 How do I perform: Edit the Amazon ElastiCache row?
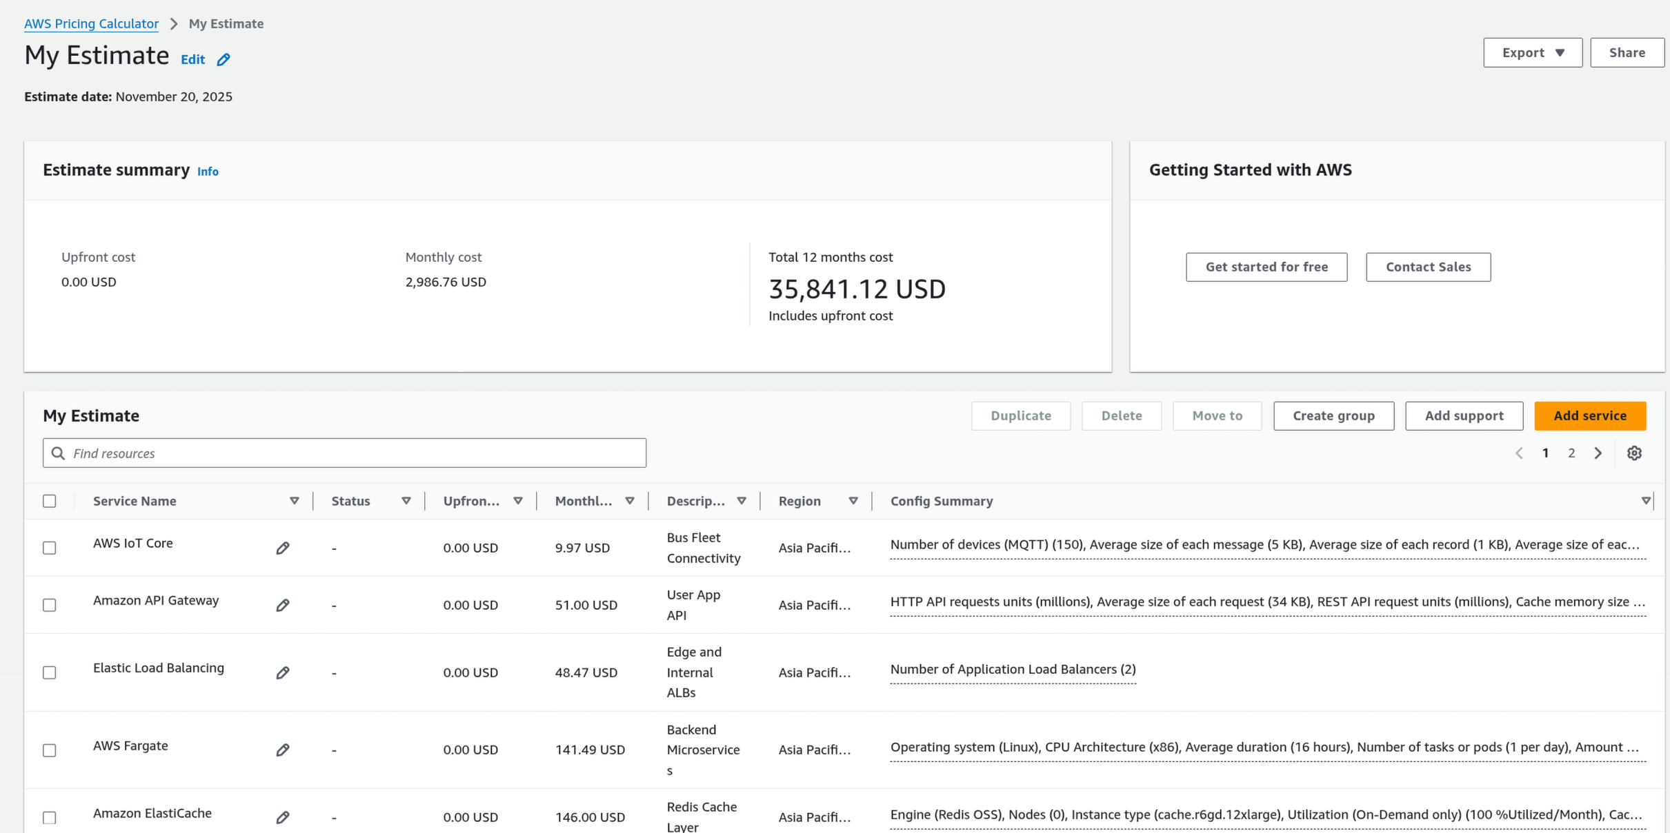click(283, 818)
